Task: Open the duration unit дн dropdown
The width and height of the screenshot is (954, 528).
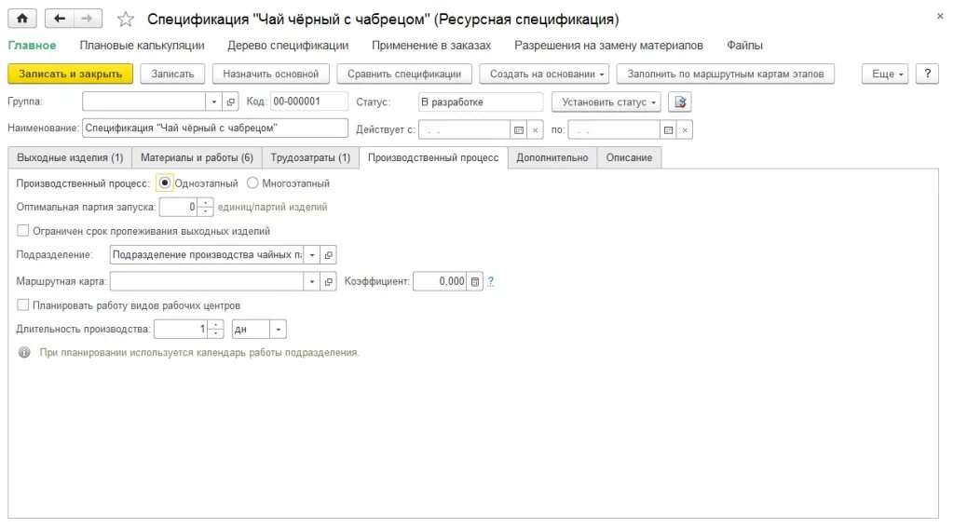Action: coord(278,329)
